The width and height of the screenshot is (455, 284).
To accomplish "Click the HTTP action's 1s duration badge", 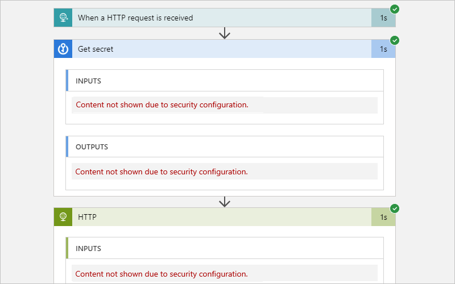I will [x=383, y=217].
